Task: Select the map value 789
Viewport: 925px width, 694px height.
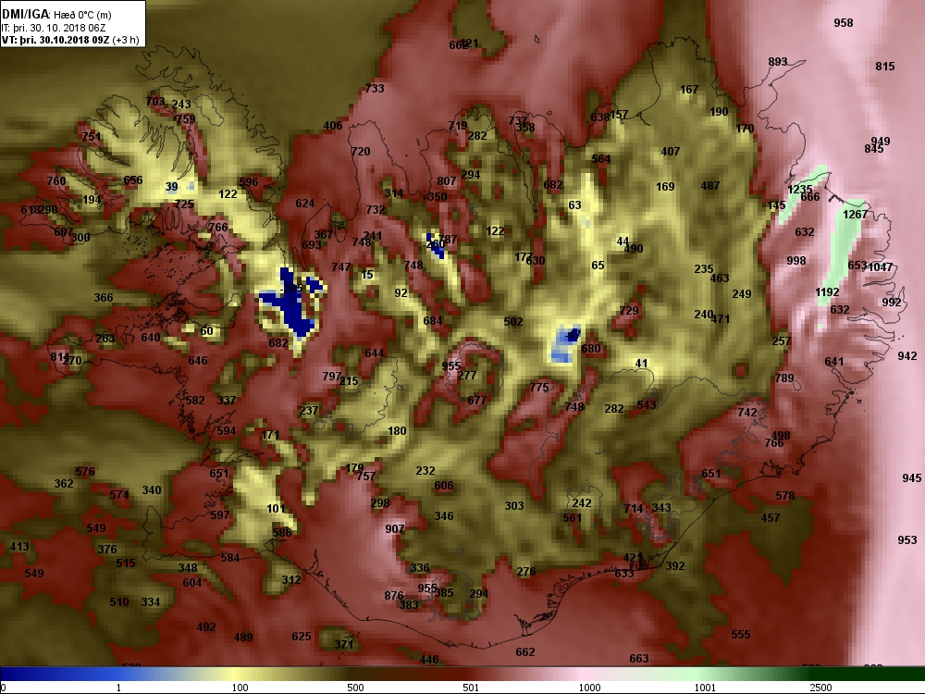Action: 784,378
